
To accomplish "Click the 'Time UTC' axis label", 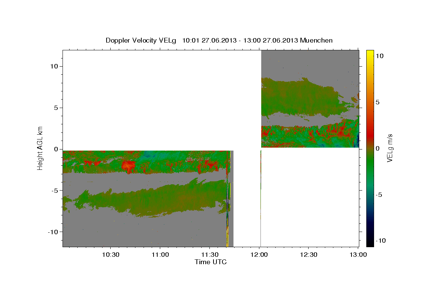I will tap(211, 262).
